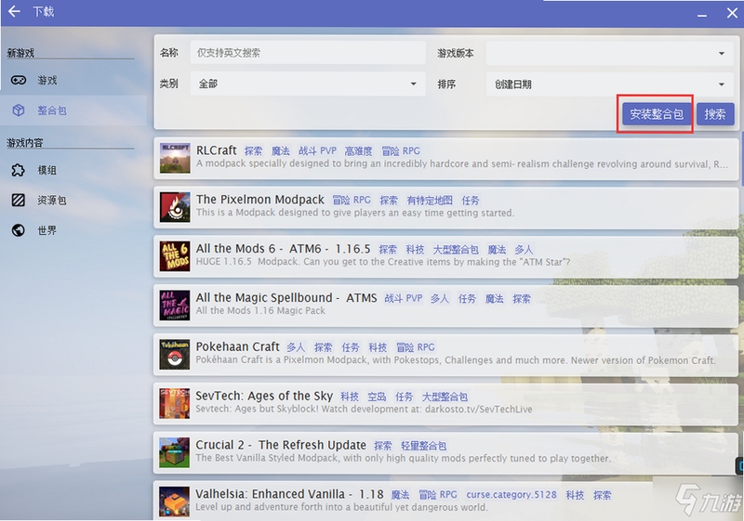744x521 pixels.
Task: Expand the 类别 全部 dropdown
Action: click(308, 84)
